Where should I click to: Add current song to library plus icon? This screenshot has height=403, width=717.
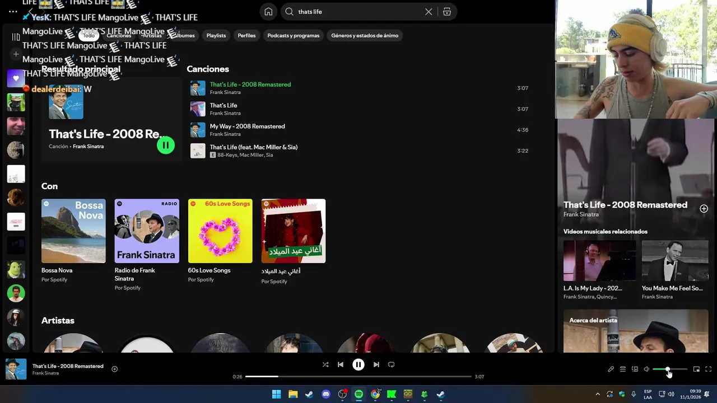click(x=114, y=369)
